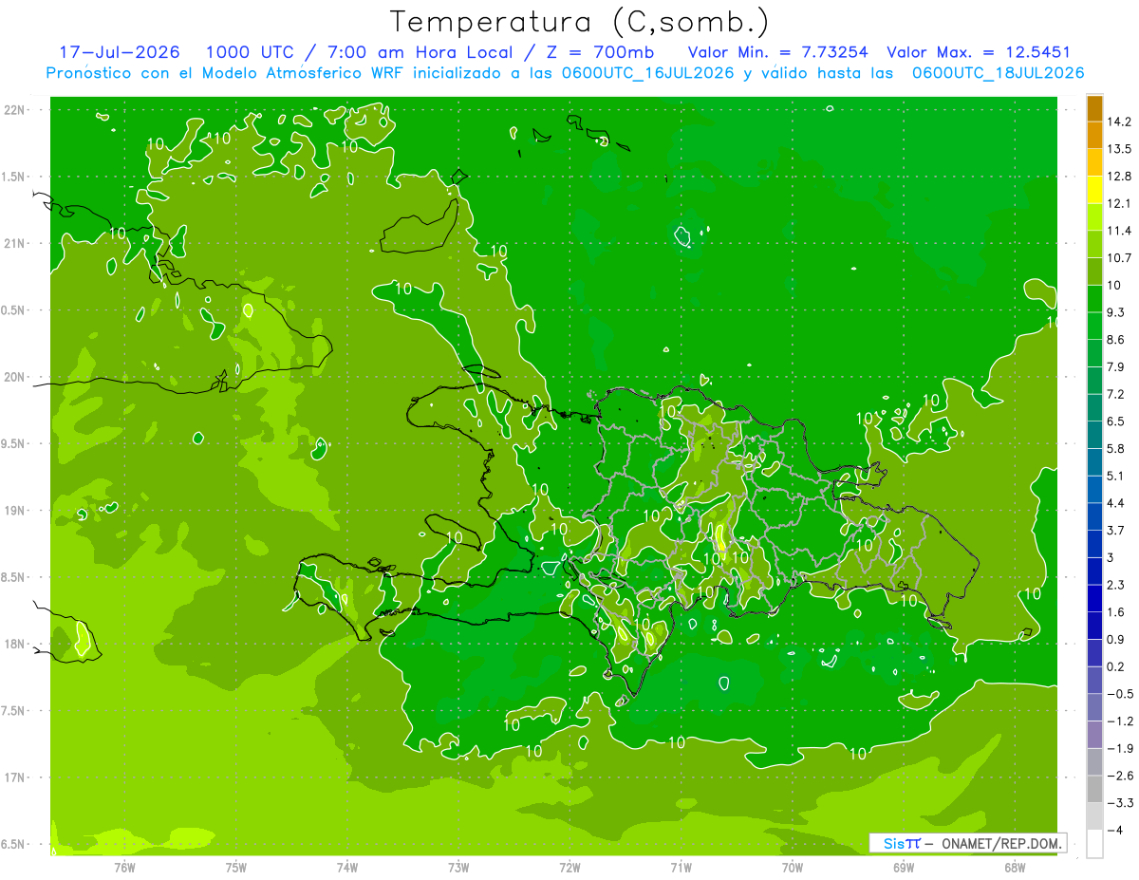This screenshot has width=1139, height=880.
Task: Click the '-4' color bar label
Action: (1114, 830)
